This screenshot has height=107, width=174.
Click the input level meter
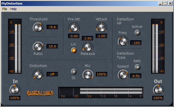(x=15, y=46)
